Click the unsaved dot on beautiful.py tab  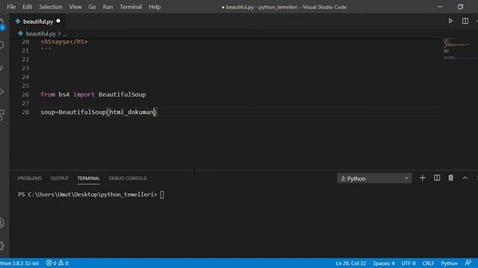tap(58, 21)
